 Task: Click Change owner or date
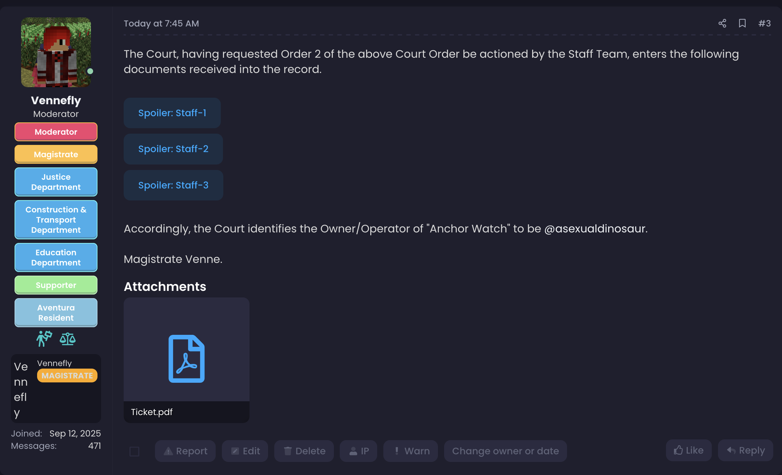(x=505, y=451)
